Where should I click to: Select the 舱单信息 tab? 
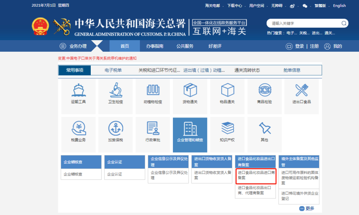292,70
